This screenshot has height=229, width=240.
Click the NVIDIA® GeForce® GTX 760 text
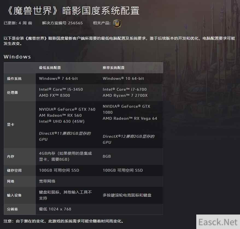[67, 109]
